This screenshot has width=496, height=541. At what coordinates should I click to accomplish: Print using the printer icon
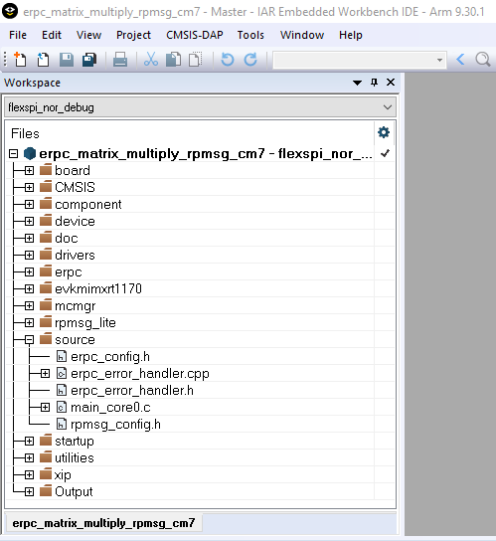click(x=120, y=60)
